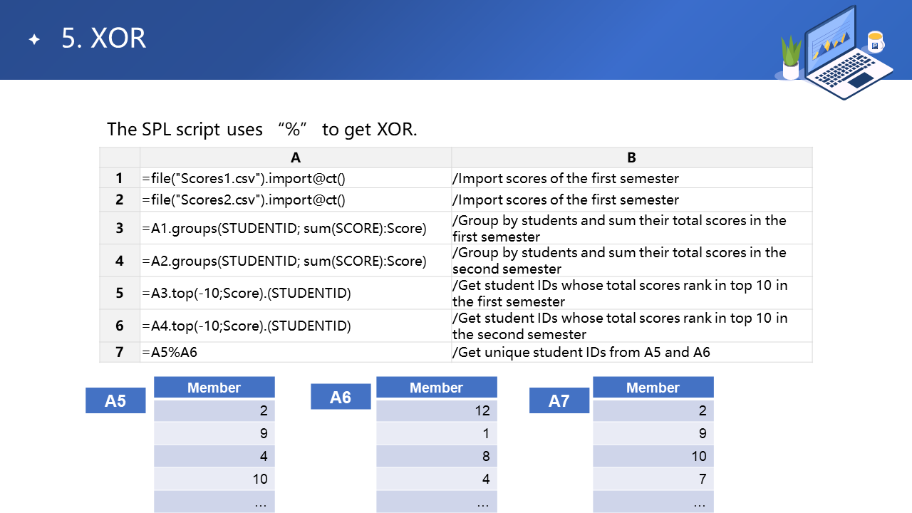Select row header 7 in script grid
The height and width of the screenshot is (513, 912).
[x=120, y=352]
